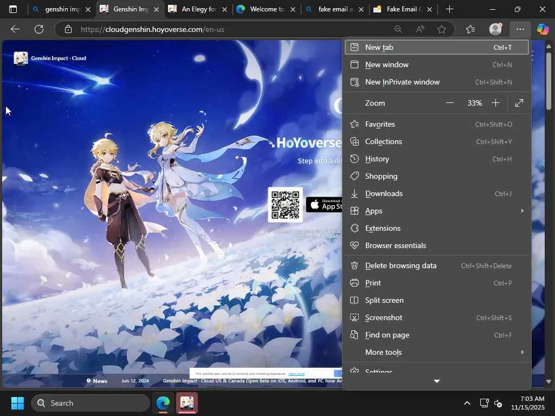Viewport: 555px width, 416px height.
Task: Close the Settings and more ellipsis menu
Action: (x=520, y=29)
